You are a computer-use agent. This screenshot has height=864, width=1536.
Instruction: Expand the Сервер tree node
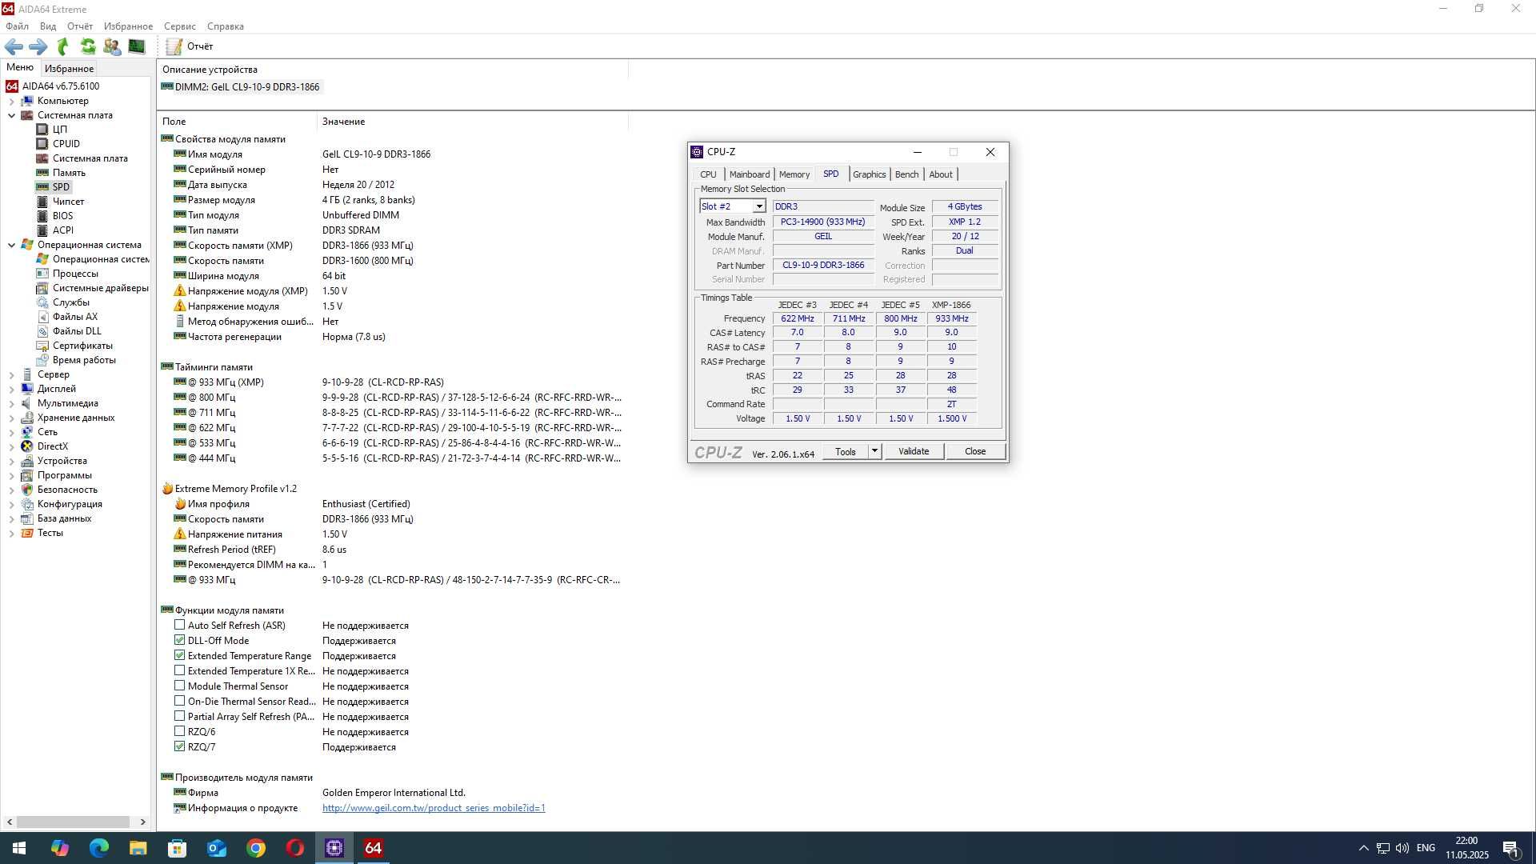[11, 375]
